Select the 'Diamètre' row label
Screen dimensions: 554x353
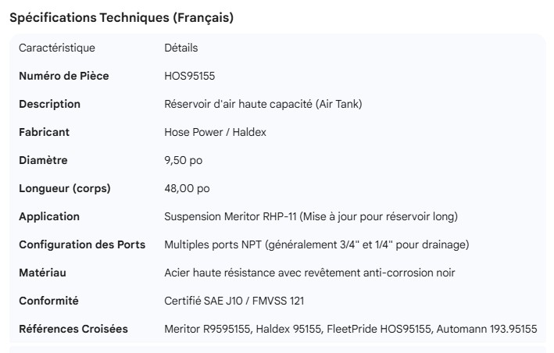pyautogui.click(x=43, y=160)
